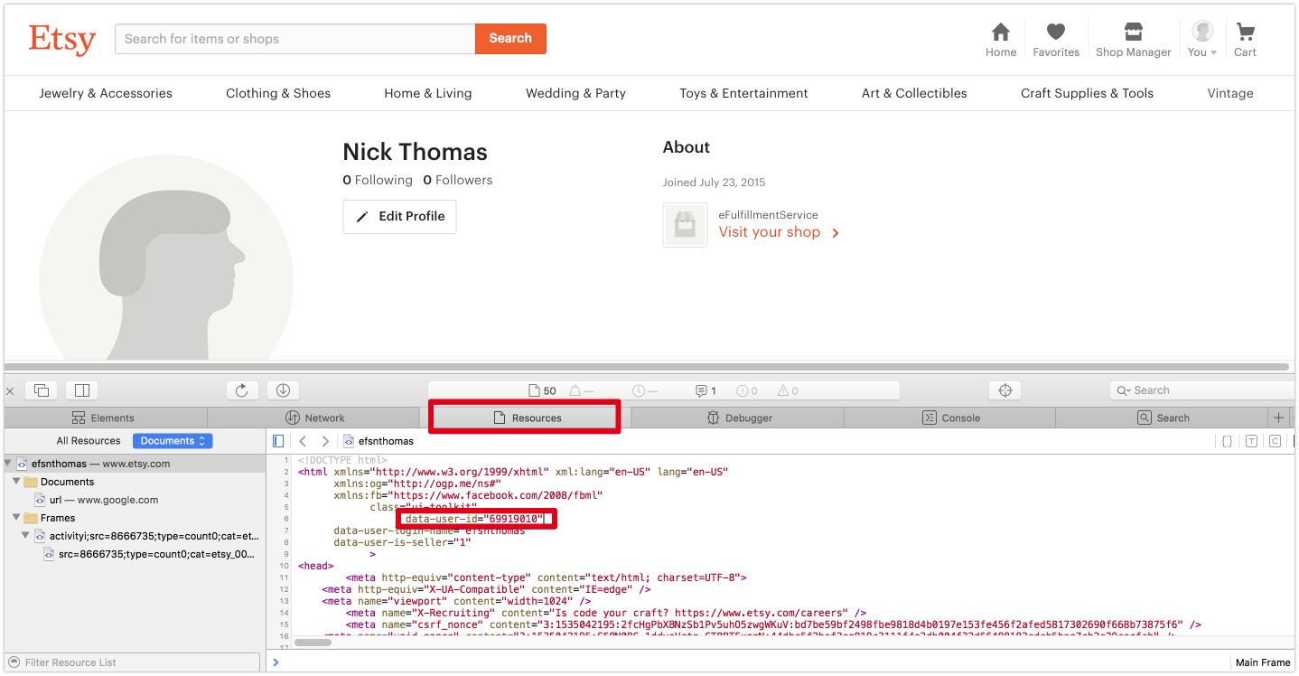Select src=8666735;type=count0;cat=etsy_00 resource

[150, 554]
